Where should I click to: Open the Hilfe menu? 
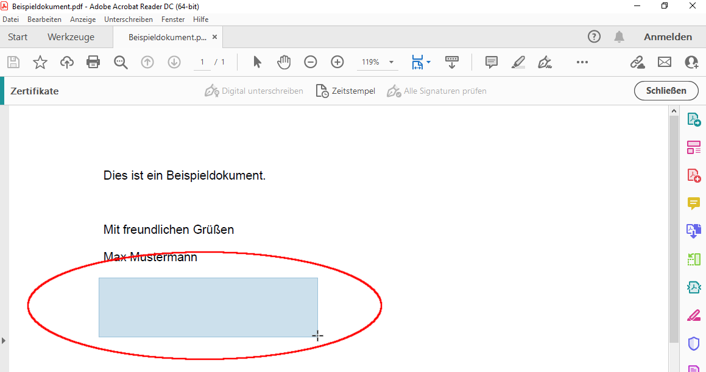point(201,19)
